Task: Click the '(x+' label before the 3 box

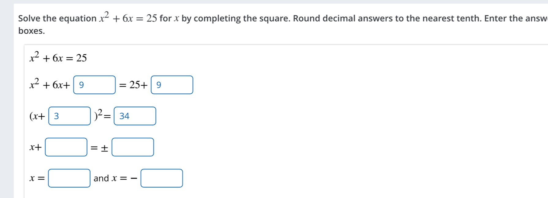Action: [37, 116]
